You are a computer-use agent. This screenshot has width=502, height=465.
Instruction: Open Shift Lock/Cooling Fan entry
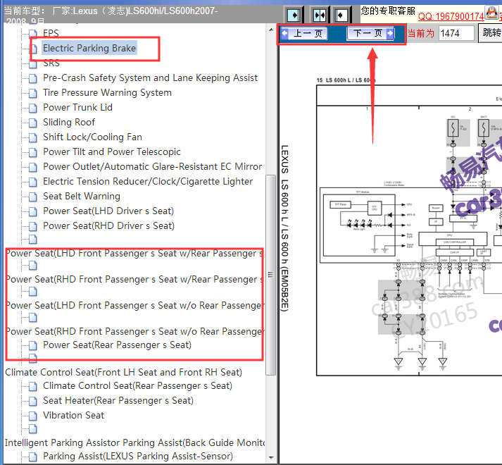point(92,137)
